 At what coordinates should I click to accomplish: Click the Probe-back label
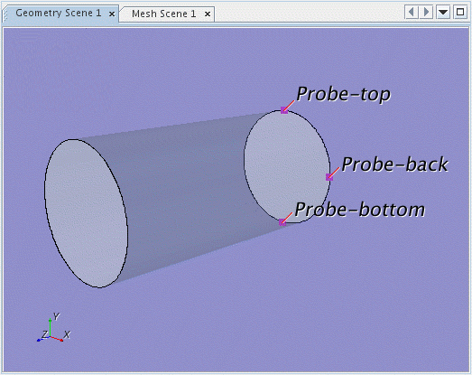coord(395,164)
